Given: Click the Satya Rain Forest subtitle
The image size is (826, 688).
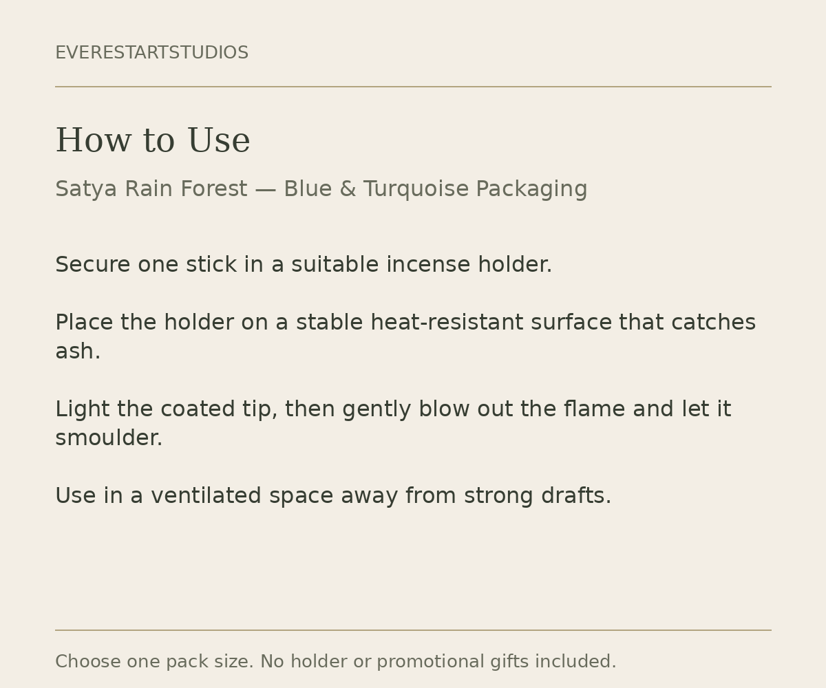Looking at the screenshot, I should coord(321,189).
